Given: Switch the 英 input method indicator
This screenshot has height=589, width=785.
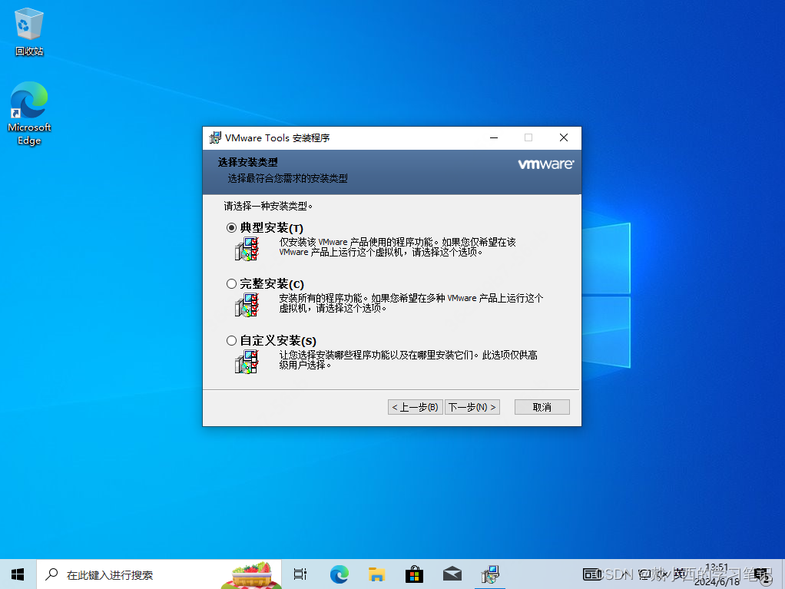Looking at the screenshot, I should [x=680, y=574].
